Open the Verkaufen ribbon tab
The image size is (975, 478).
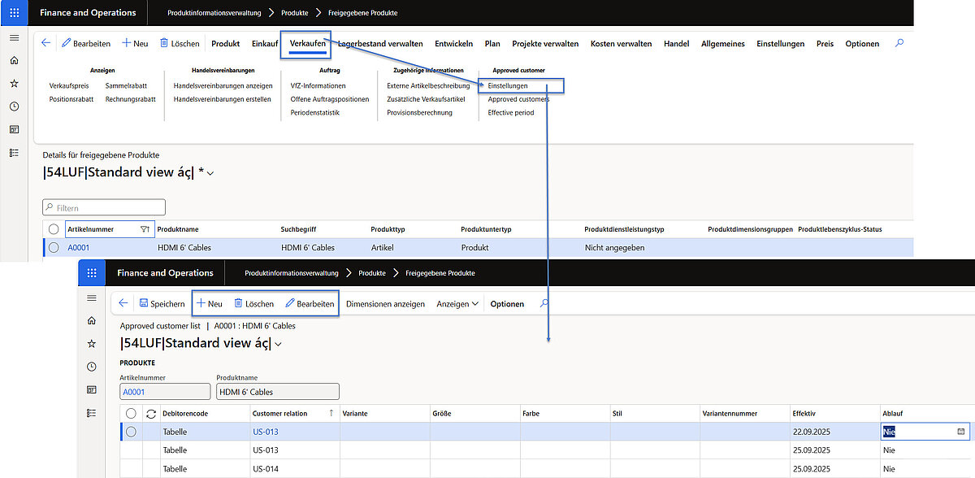[x=307, y=44]
